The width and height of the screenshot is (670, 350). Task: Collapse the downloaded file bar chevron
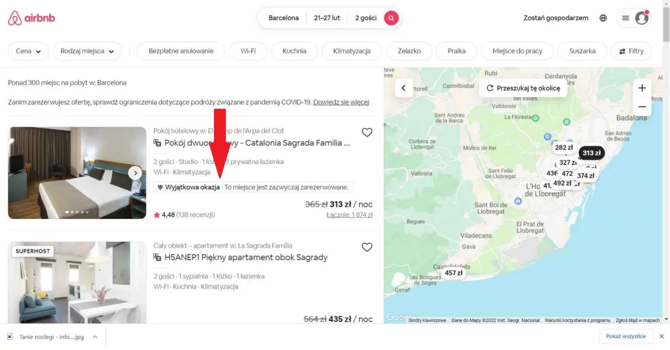pyautogui.click(x=95, y=336)
